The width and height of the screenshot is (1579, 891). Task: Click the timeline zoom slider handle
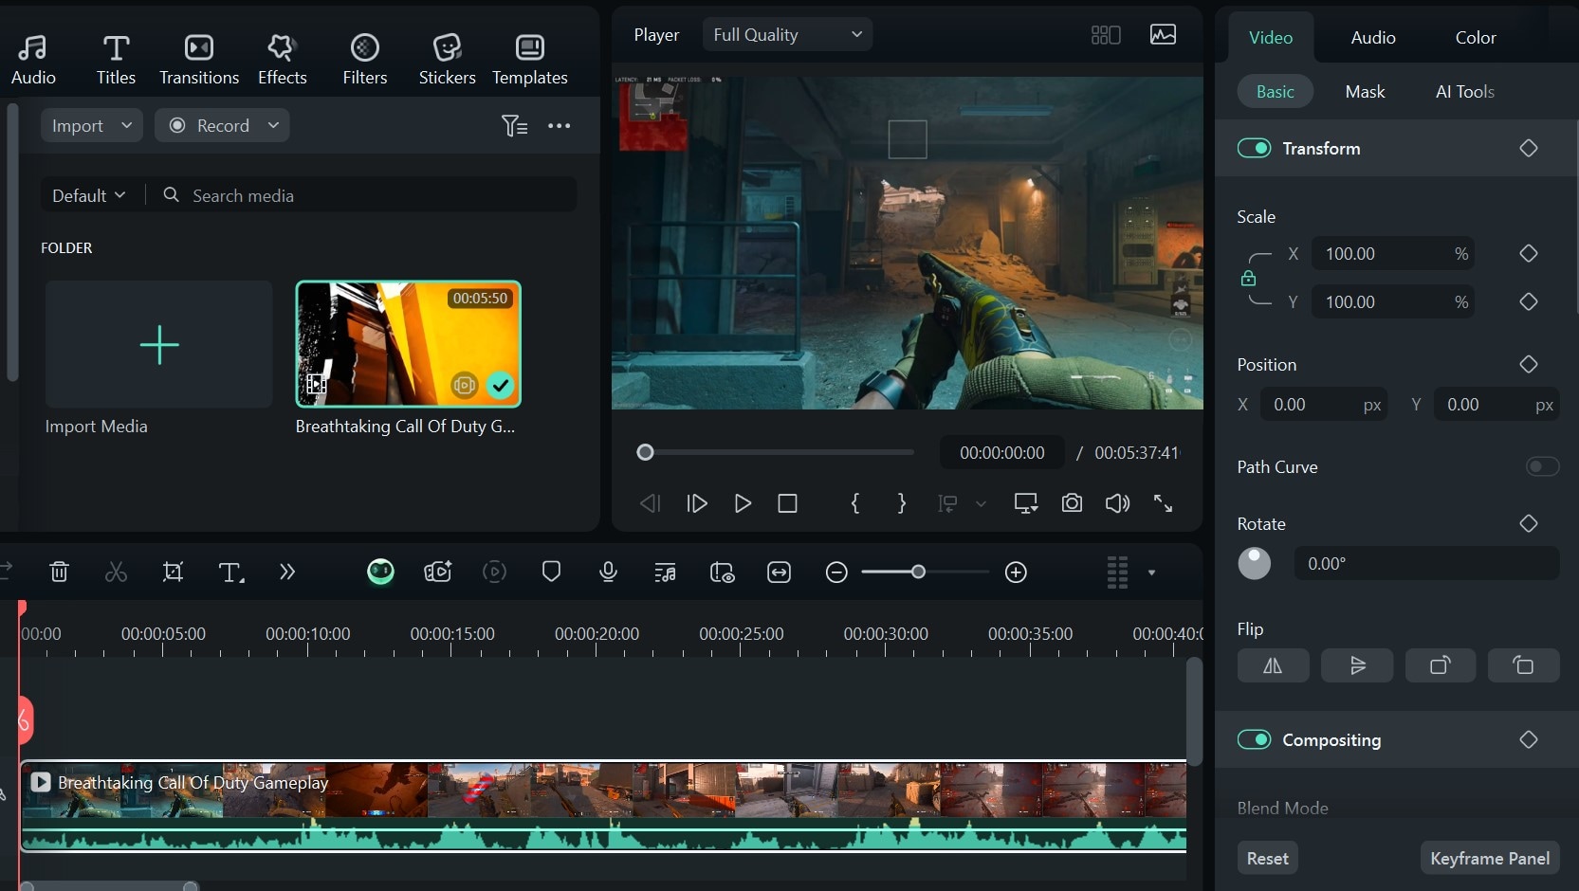tap(918, 572)
